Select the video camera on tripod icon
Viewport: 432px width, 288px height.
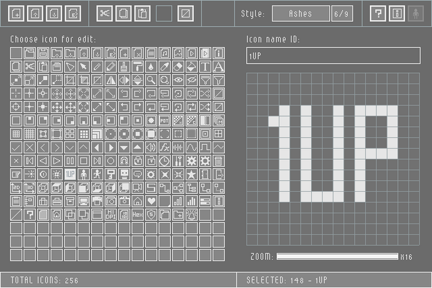point(138,188)
